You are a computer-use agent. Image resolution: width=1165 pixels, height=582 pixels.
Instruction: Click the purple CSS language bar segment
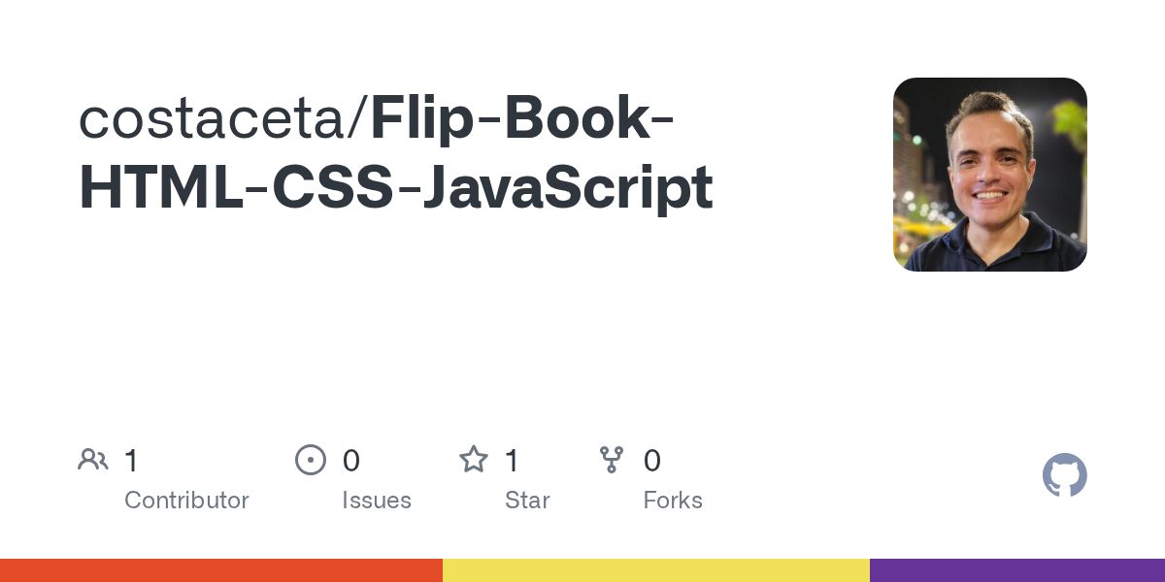1017,570
